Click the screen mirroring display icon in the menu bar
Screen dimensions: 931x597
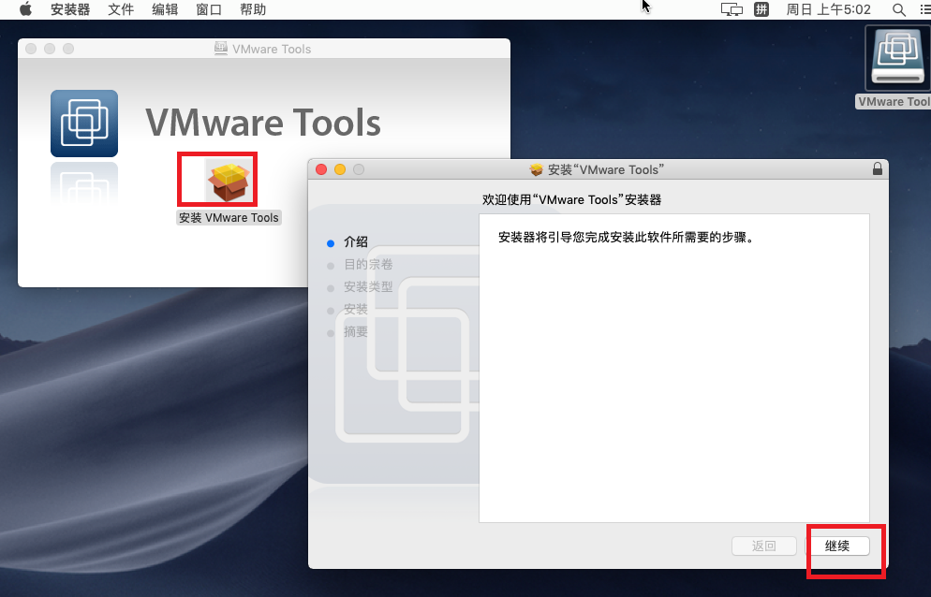point(731,9)
